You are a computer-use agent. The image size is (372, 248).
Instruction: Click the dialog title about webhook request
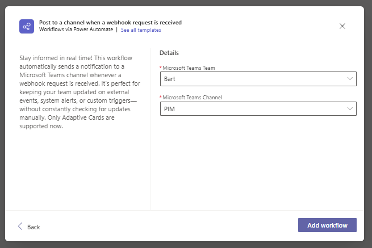(x=110, y=23)
